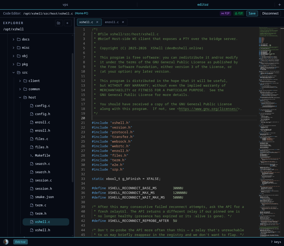Screen dimensions: 284x246
Task: Click the session.h file icon
Action: point(31,189)
